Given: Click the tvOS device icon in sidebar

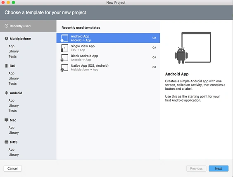Looking at the screenshot, I should (6, 142).
